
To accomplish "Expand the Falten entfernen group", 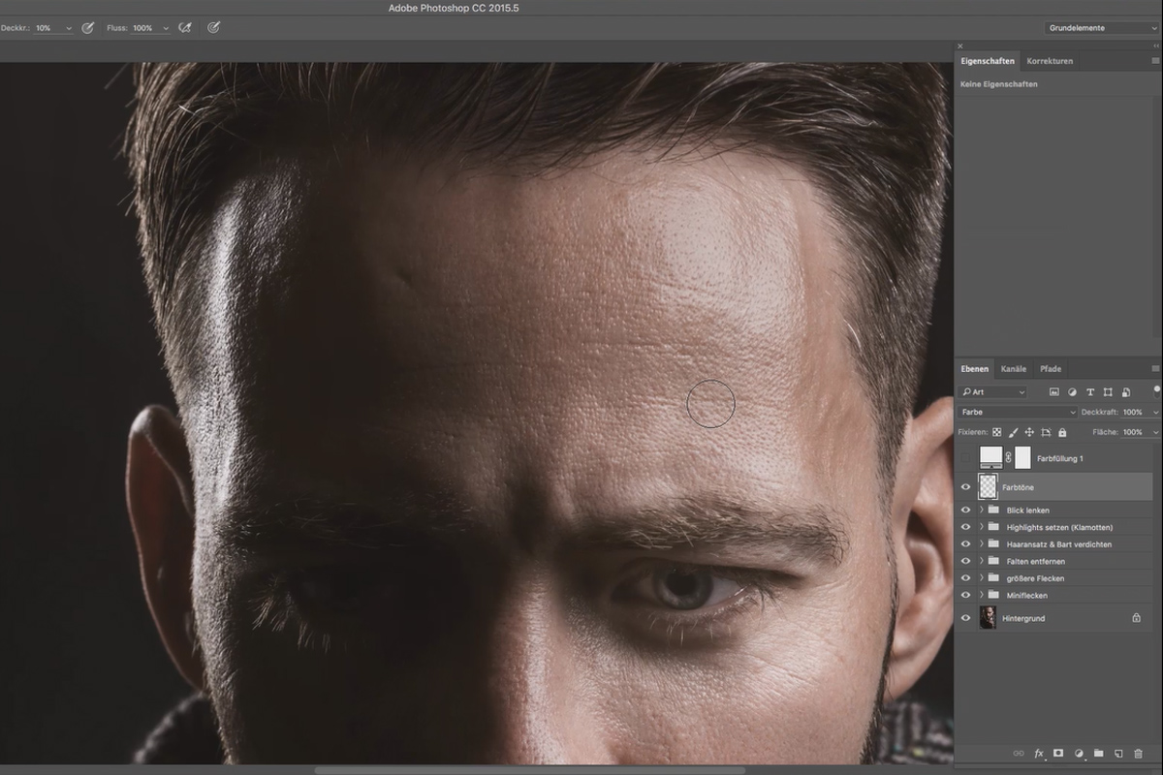I will point(981,561).
